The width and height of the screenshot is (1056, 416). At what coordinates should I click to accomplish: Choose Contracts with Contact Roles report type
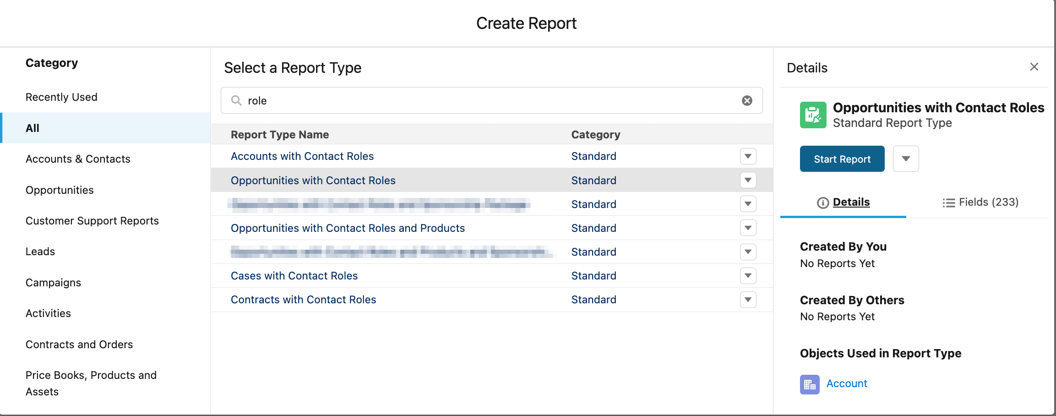[304, 300]
